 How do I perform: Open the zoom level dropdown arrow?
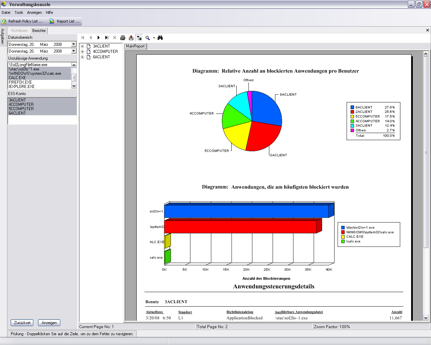(154, 38)
